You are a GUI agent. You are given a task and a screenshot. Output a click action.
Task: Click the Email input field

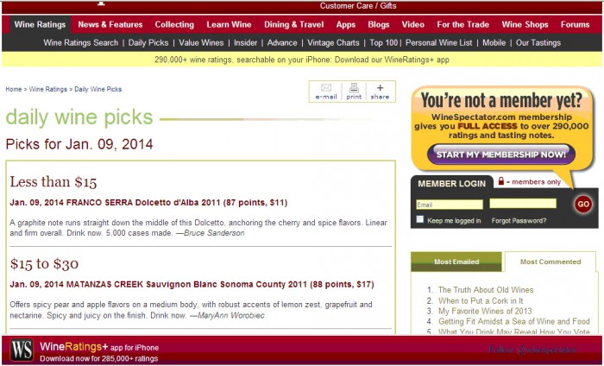(450, 205)
